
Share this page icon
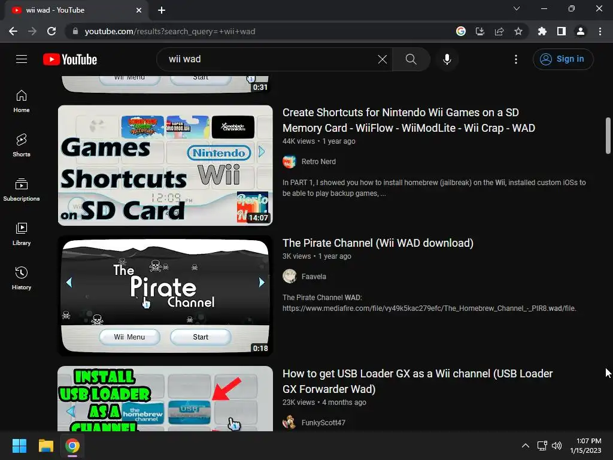(499, 31)
